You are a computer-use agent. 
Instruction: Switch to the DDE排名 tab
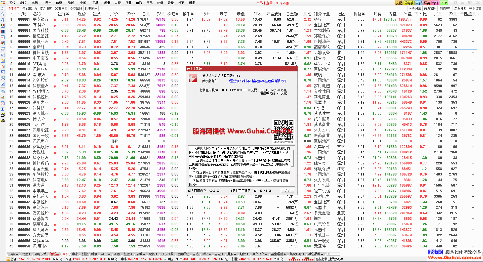click(61, 9)
